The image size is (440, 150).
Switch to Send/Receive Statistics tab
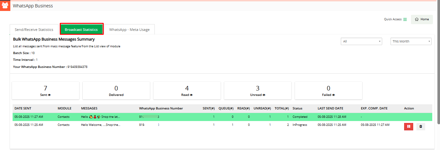(34, 30)
